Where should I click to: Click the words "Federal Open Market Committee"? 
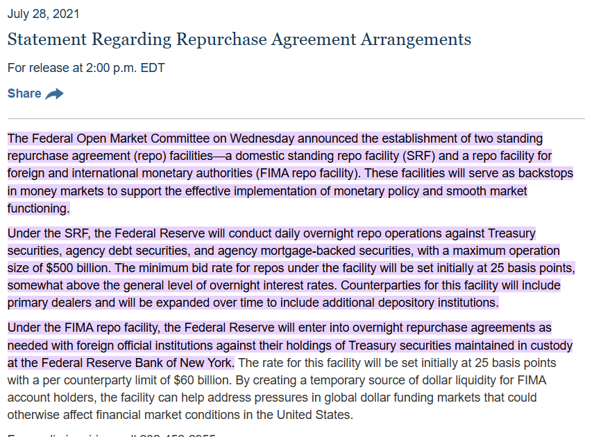[x=128, y=139]
